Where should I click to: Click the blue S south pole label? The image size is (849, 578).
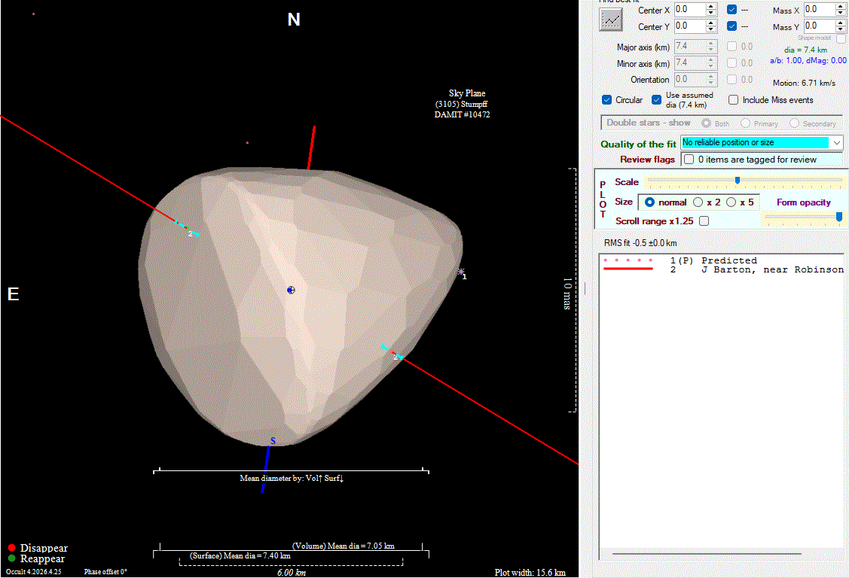273,441
